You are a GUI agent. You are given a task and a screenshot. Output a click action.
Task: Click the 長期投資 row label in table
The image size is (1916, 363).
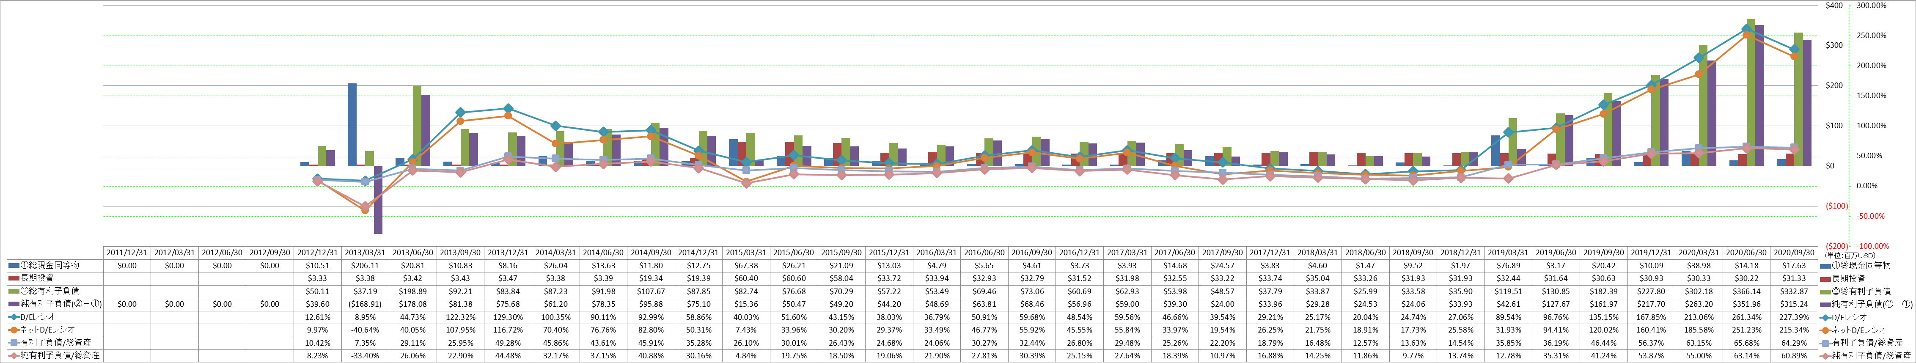tap(36, 278)
